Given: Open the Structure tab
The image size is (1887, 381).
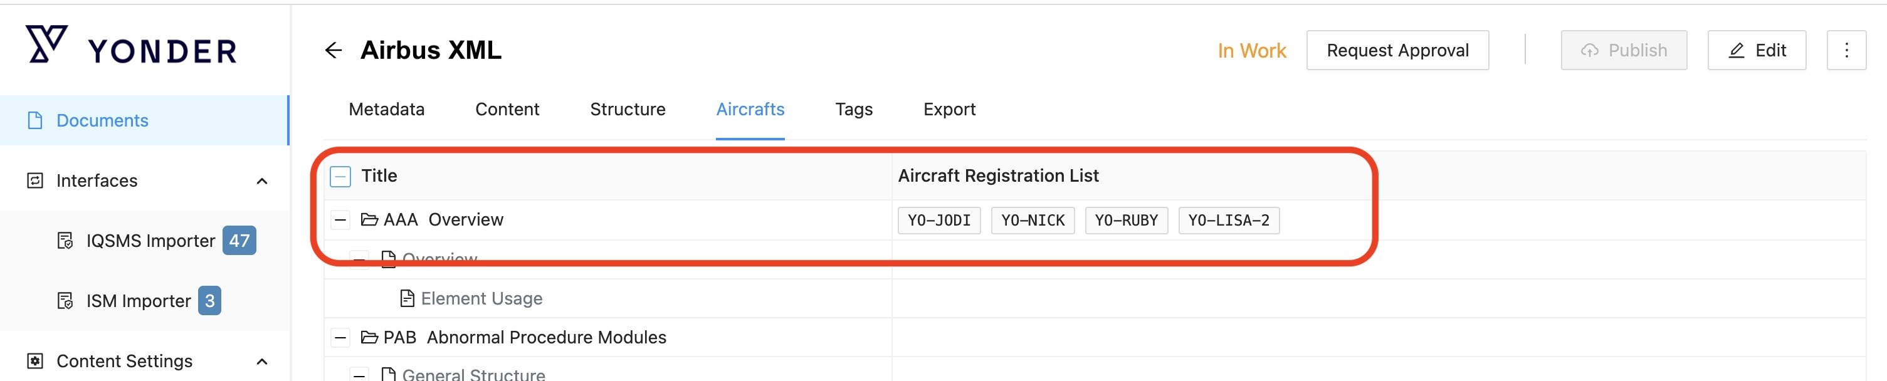Looking at the screenshot, I should click(627, 109).
